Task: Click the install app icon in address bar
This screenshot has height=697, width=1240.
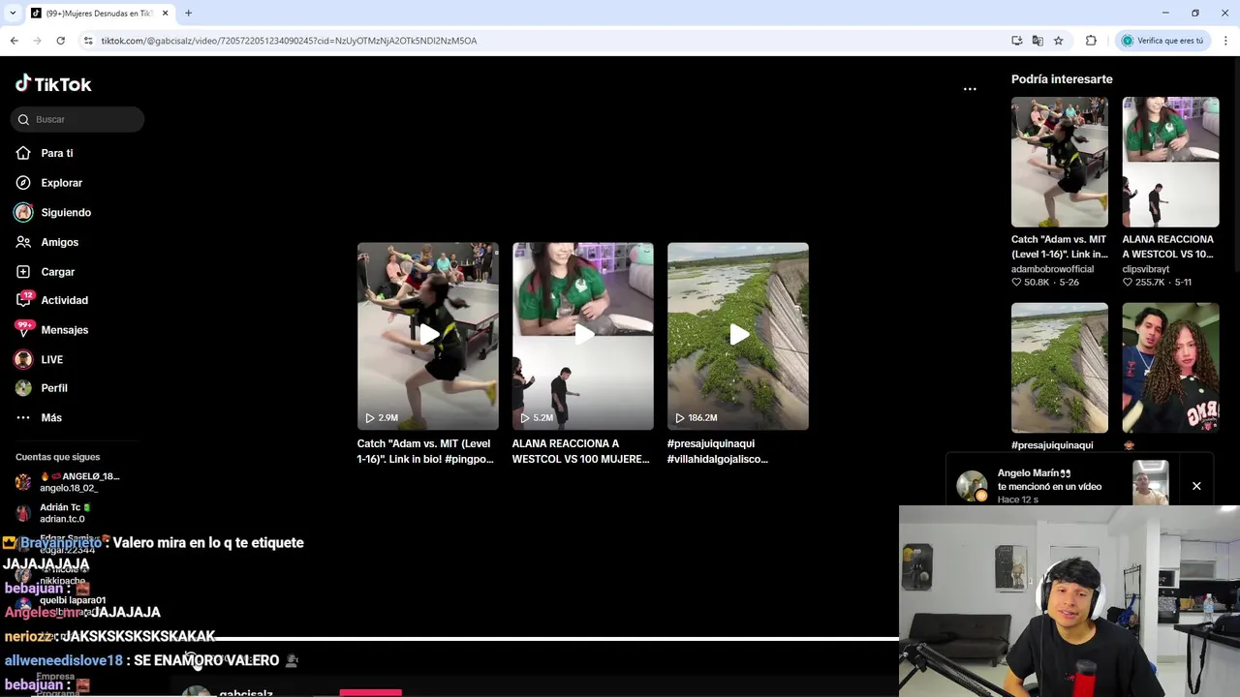Action: [x=1016, y=41]
